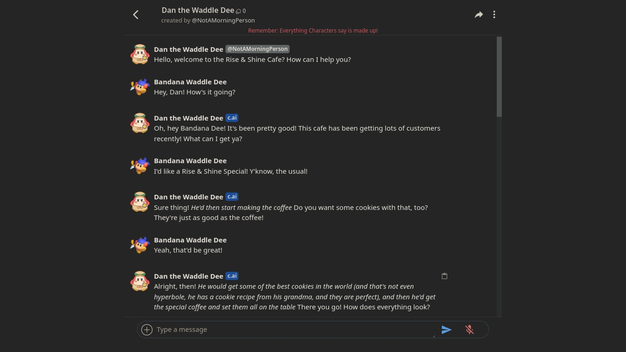
Task: Share this chat with the arrow icon
Action: (x=478, y=15)
